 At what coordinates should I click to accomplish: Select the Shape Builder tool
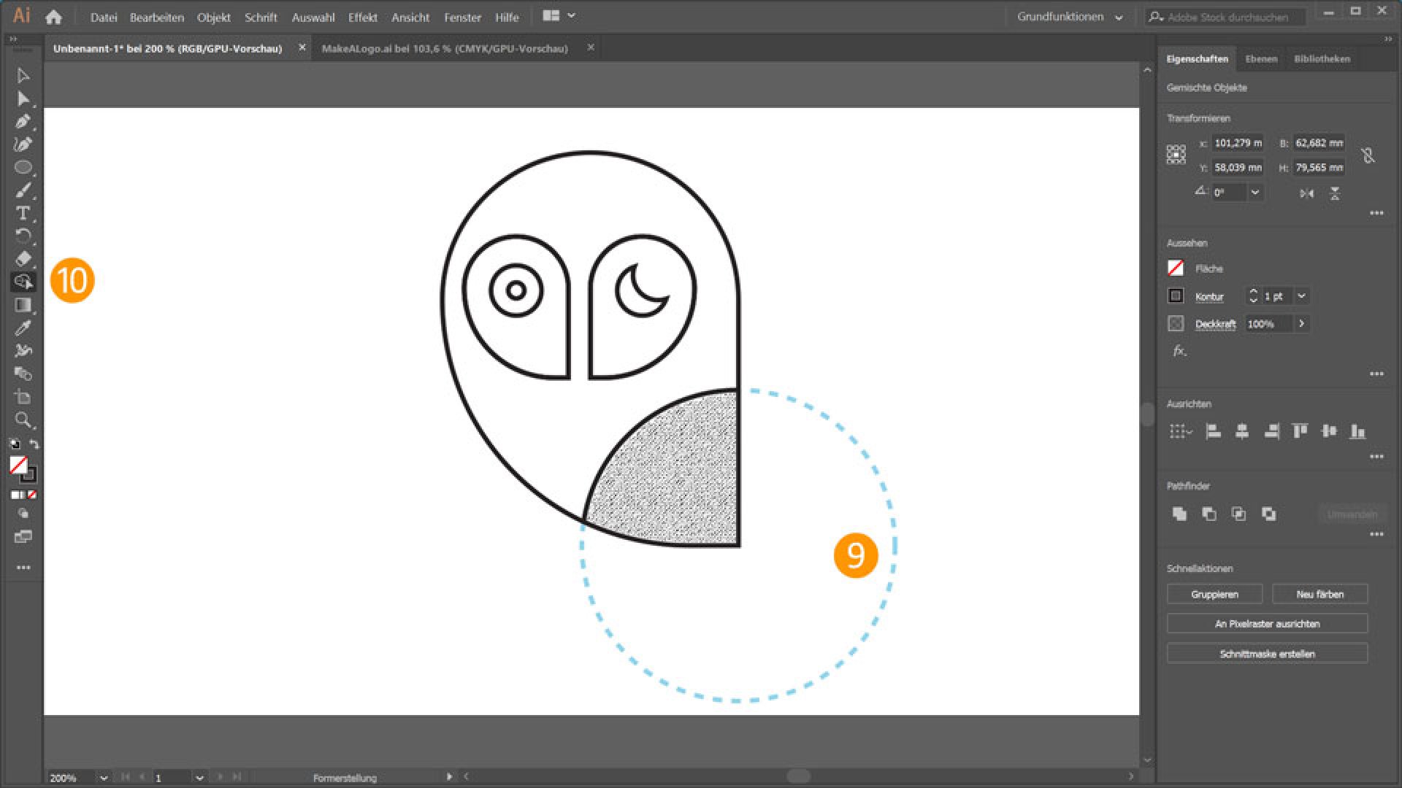[23, 282]
